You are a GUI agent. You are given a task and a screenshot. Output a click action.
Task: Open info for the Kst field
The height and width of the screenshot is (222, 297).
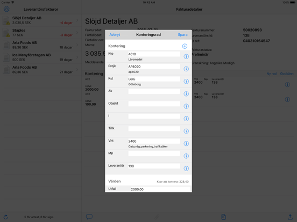(186, 81)
